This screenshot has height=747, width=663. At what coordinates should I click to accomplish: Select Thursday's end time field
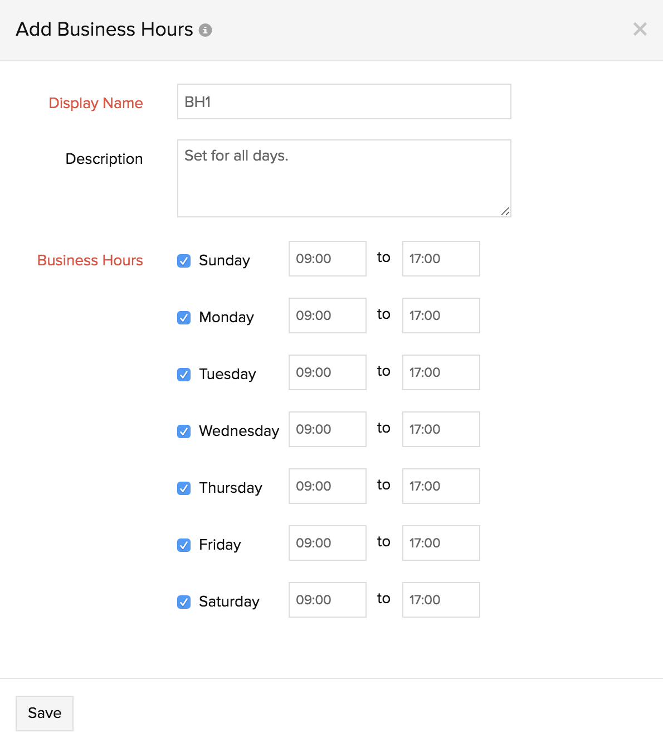(x=441, y=486)
